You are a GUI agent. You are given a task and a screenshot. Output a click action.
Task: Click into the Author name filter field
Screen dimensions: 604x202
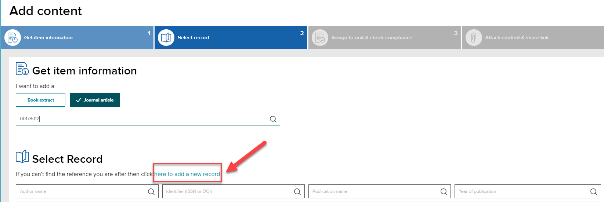[x=87, y=191]
